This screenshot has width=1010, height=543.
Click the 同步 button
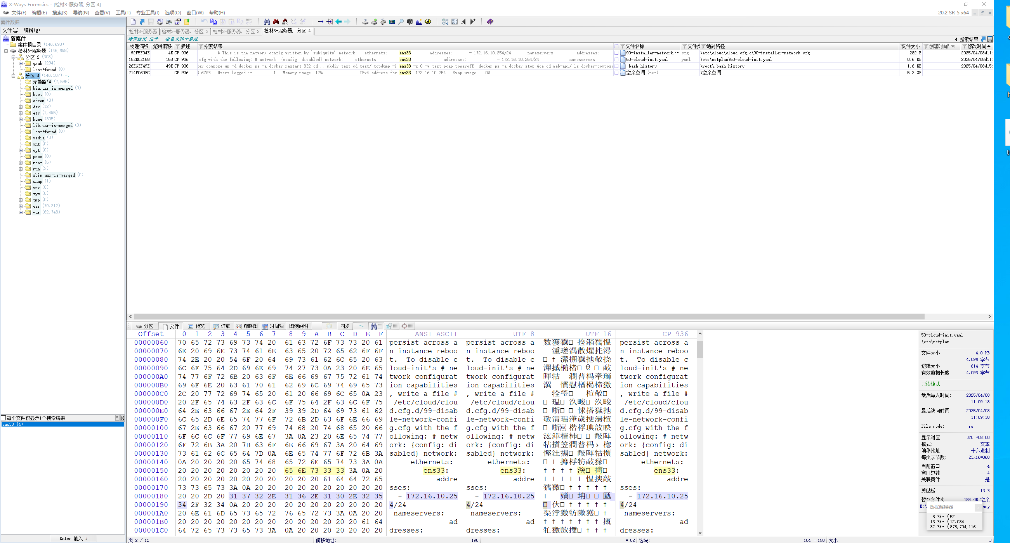344,326
